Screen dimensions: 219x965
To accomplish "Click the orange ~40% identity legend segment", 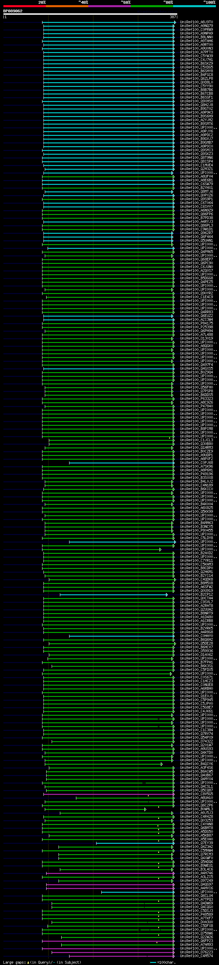I will click(x=67, y=6).
